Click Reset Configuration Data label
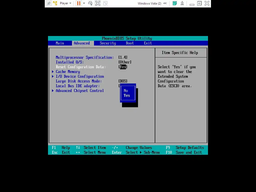 81,67
